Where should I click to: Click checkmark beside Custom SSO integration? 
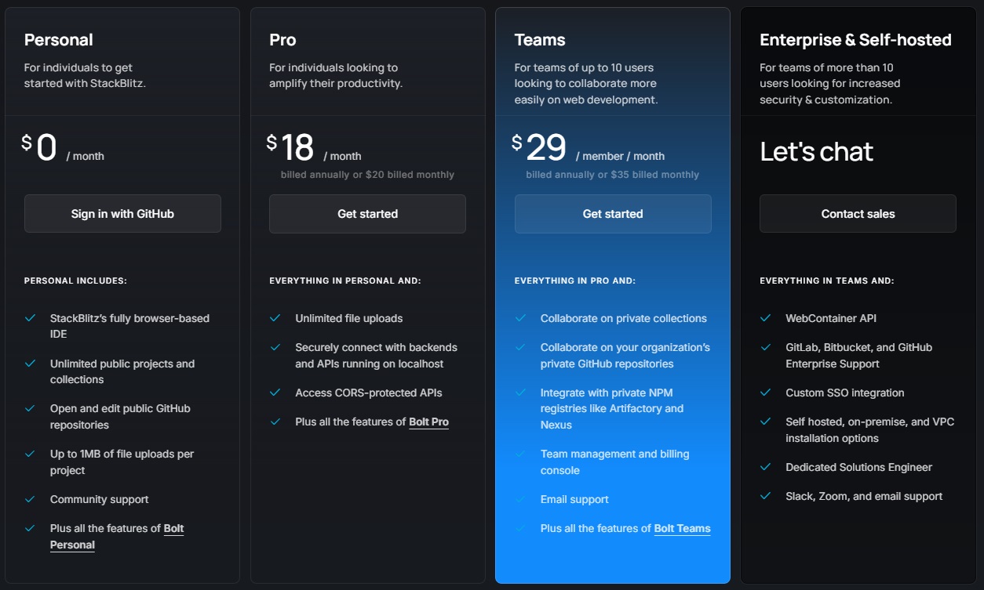click(766, 393)
